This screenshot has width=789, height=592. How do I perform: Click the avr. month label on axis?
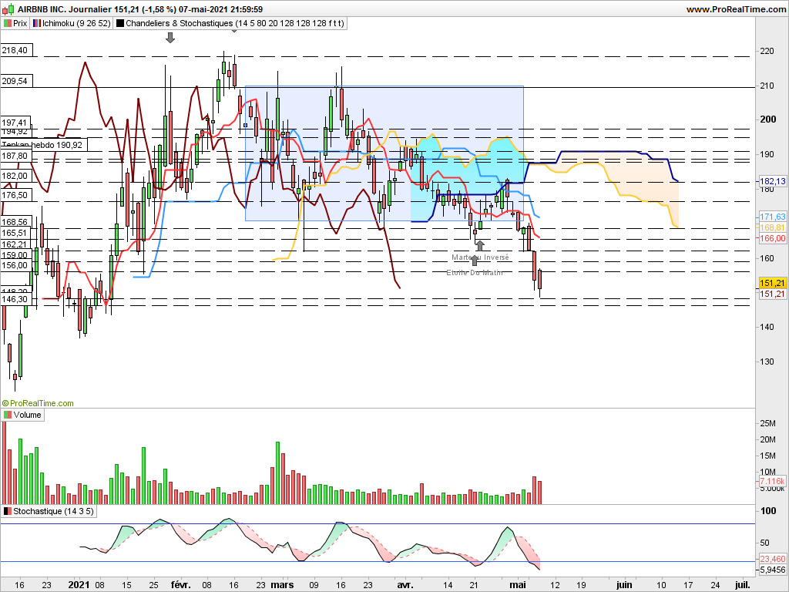[x=405, y=585]
